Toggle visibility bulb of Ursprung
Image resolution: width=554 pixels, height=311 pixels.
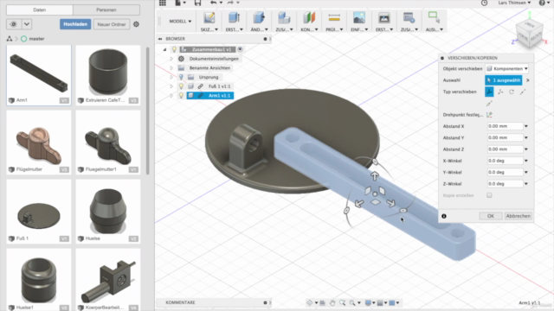pos(181,77)
